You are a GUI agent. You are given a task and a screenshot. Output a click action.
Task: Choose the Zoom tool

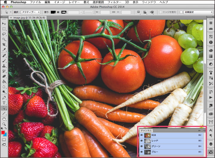tap(4, 124)
